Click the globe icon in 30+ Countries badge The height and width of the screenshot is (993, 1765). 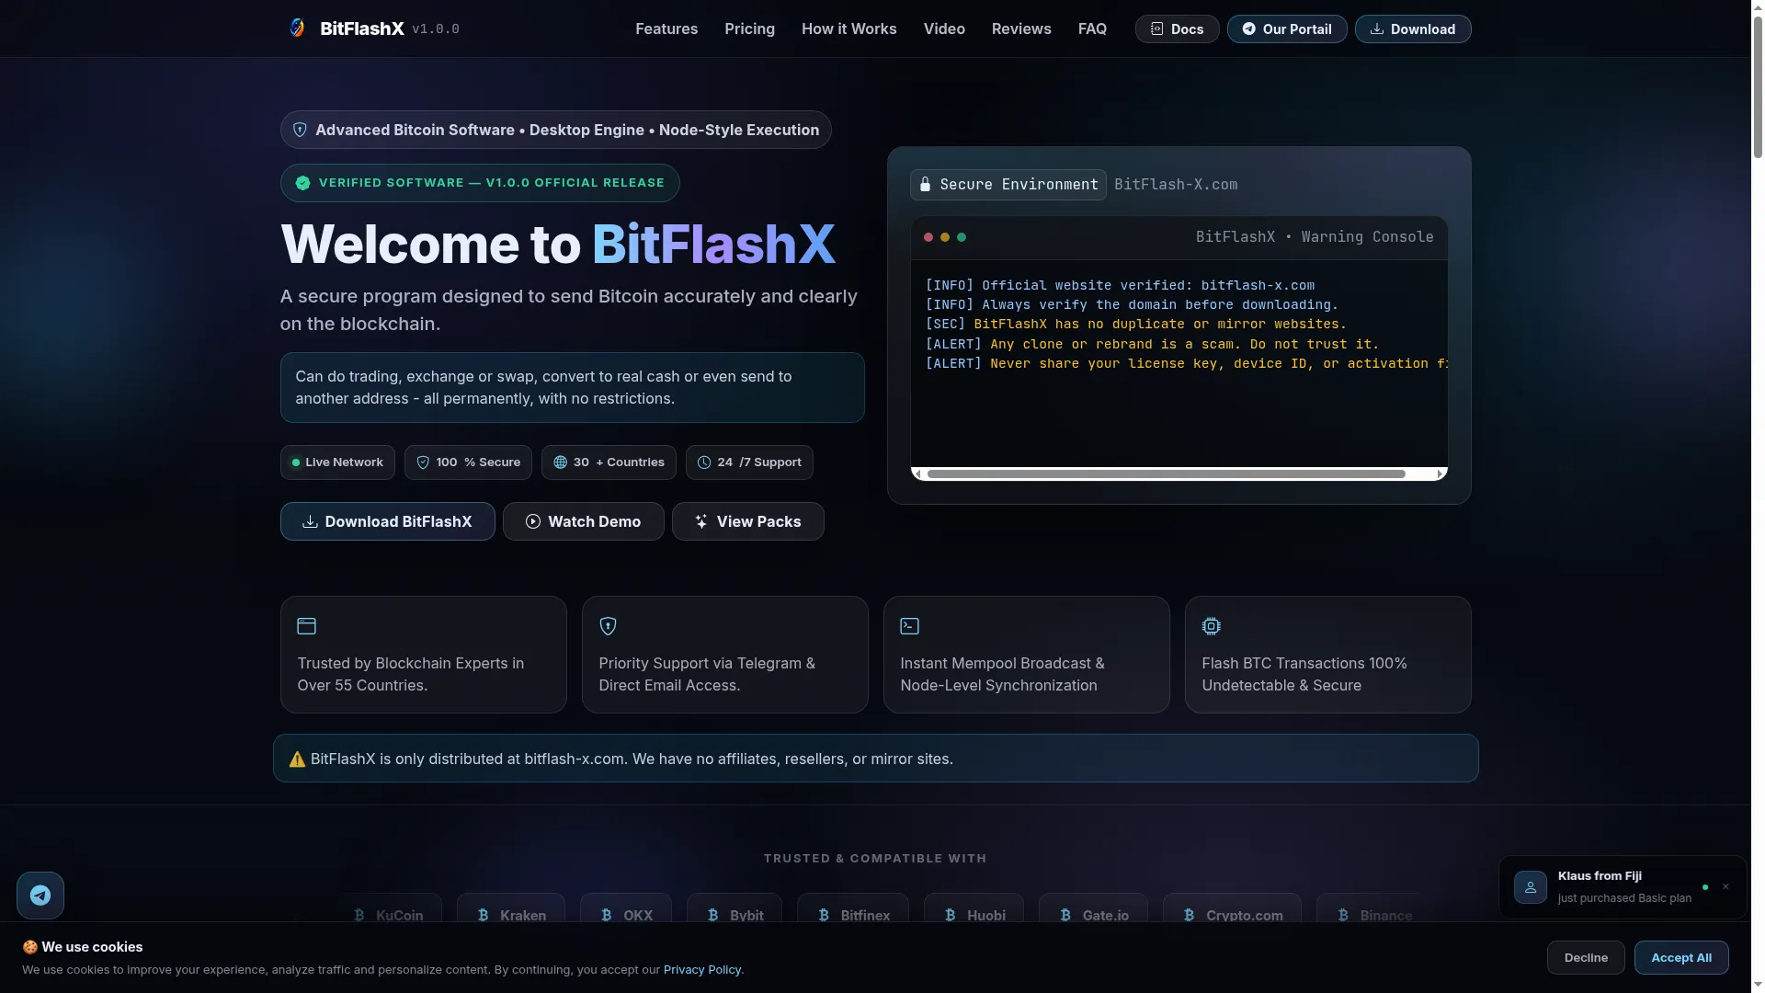[x=561, y=462]
